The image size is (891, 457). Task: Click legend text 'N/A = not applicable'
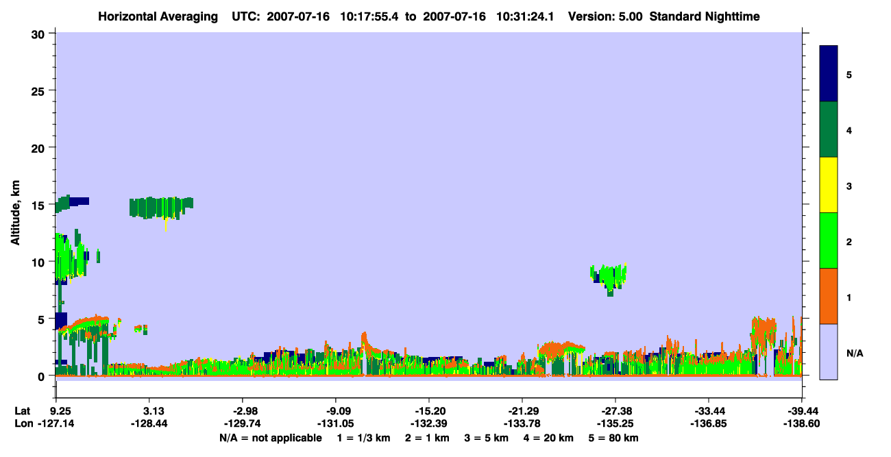tap(271, 438)
